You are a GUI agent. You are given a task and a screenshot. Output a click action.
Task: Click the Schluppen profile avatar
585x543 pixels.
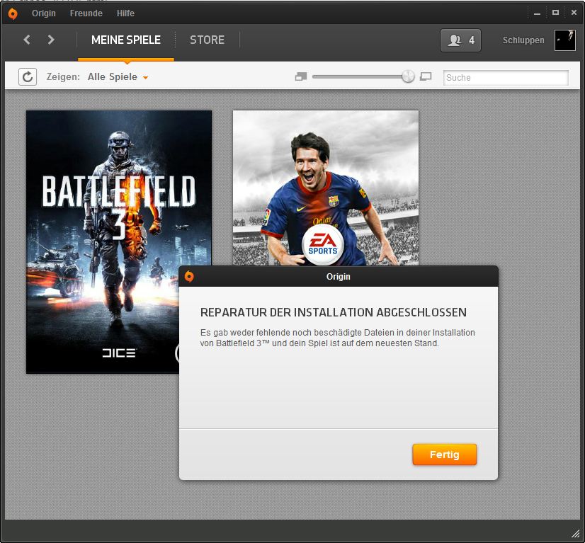coord(565,40)
